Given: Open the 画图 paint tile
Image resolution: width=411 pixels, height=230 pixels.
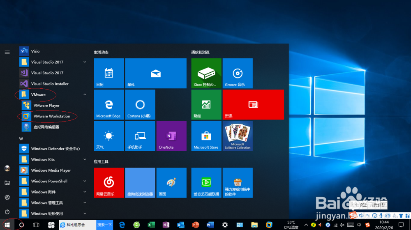Looking at the screenshot, I should point(171,183).
